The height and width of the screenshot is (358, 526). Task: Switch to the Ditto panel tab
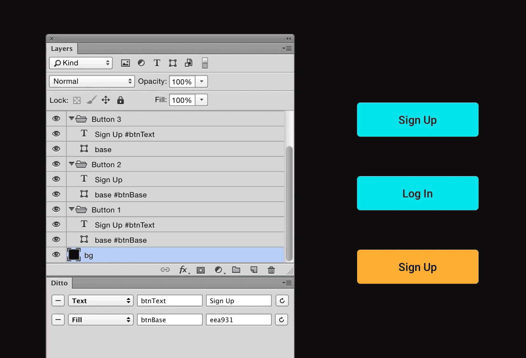click(59, 283)
